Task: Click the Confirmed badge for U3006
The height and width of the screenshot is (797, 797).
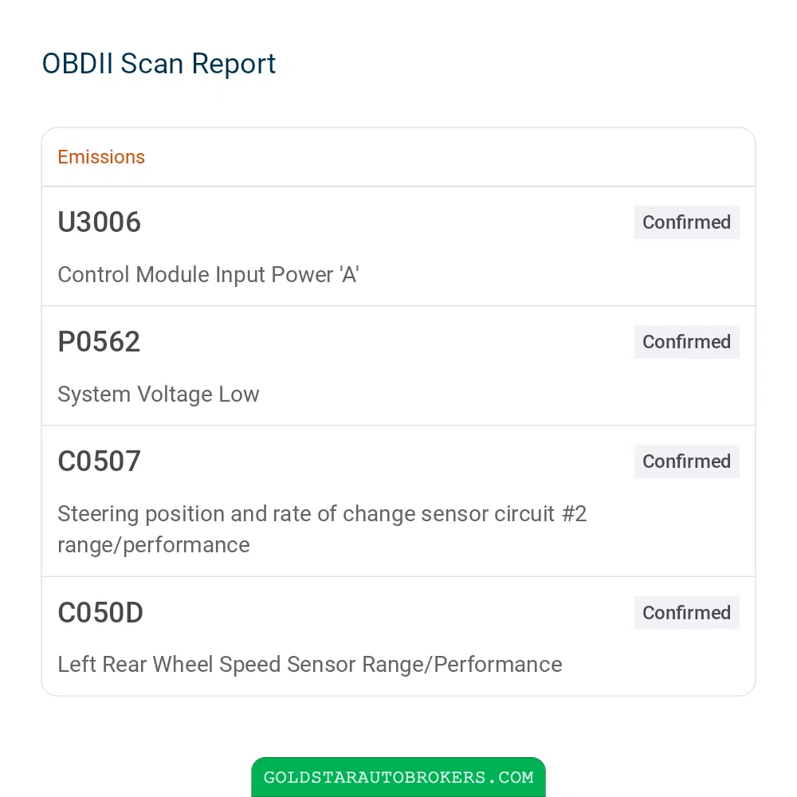Action: point(686,222)
